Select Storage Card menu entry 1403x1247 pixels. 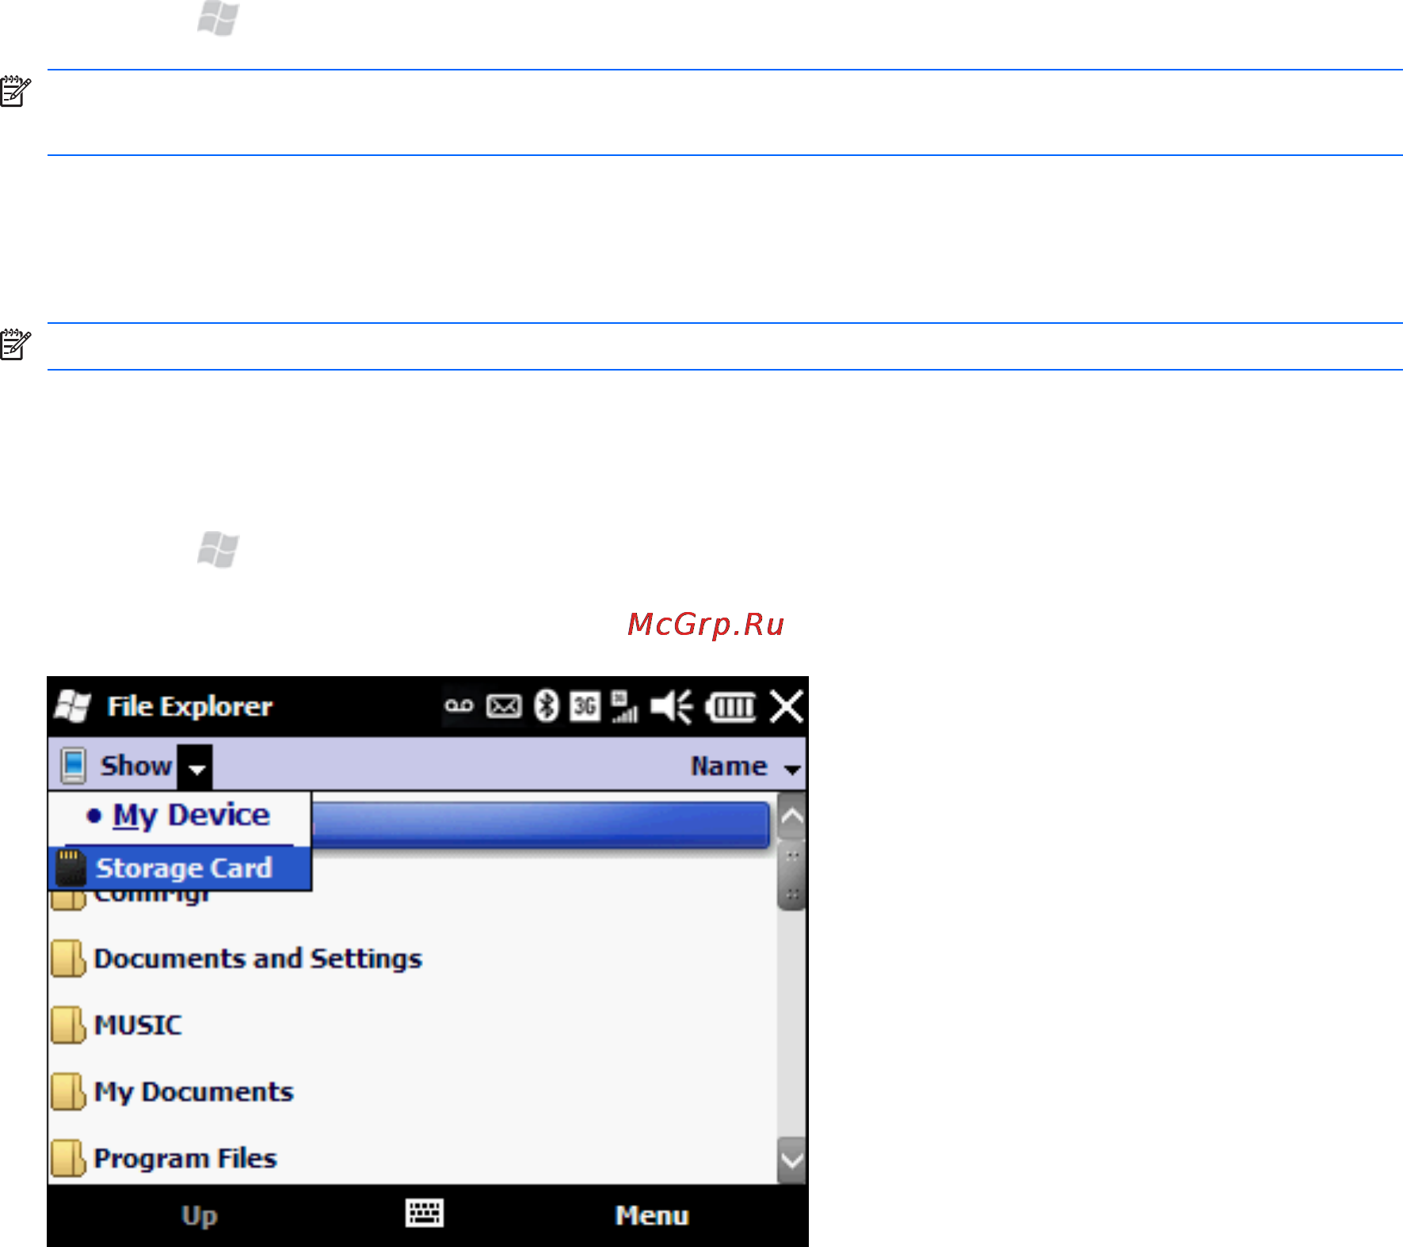[180, 868]
